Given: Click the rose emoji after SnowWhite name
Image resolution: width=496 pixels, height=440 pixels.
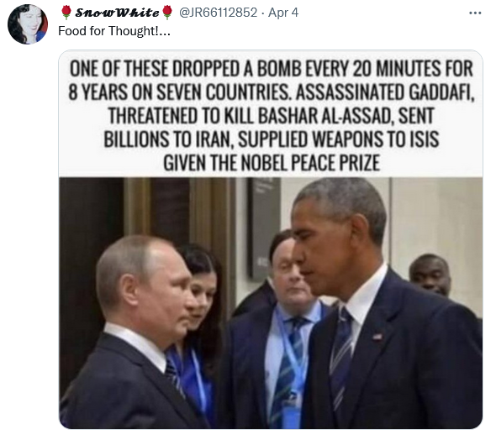Looking at the screenshot, I should 167,13.
